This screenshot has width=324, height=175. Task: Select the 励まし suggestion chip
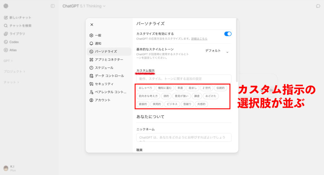[x=193, y=88]
